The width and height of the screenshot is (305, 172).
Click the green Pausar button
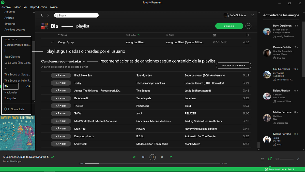(229, 26)
